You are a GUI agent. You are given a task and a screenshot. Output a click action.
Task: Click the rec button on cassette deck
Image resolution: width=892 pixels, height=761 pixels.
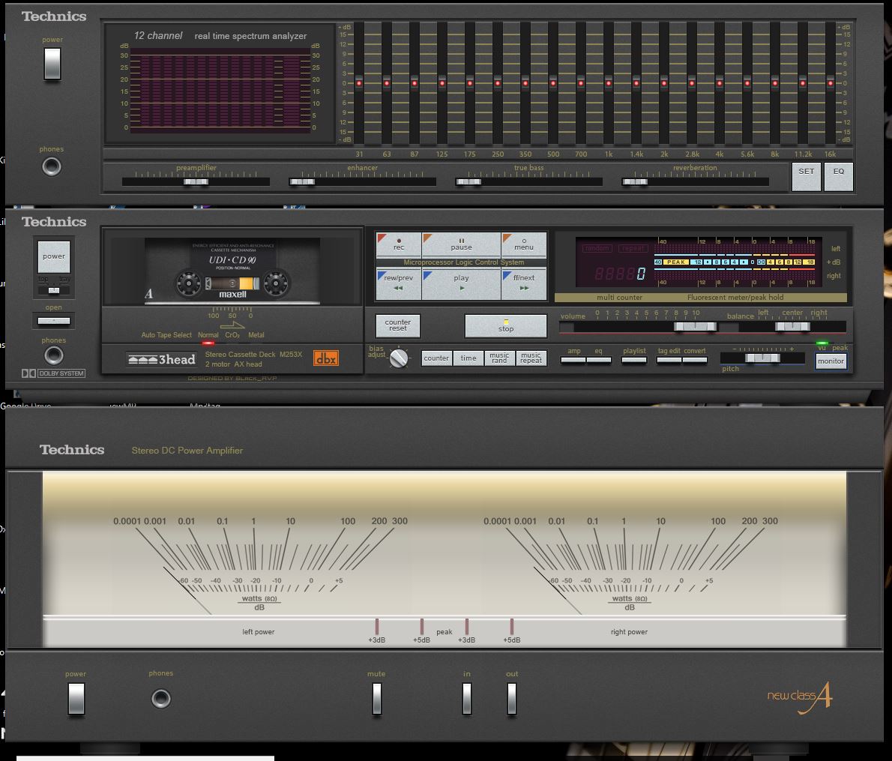tap(399, 244)
